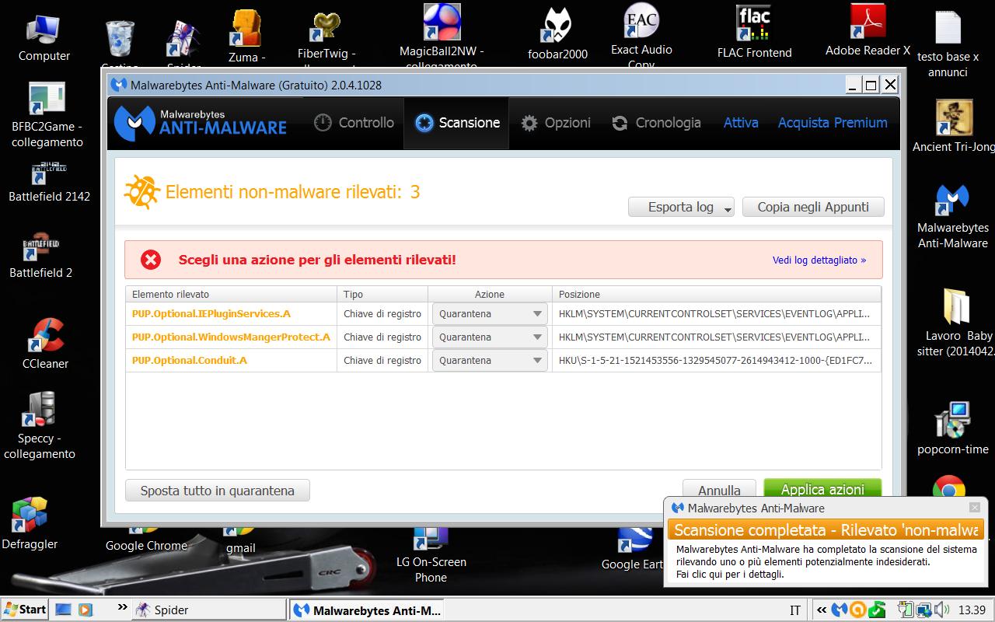The height and width of the screenshot is (622, 995).
Task: Click the orange bug icon beside results heading
Action: click(x=142, y=192)
